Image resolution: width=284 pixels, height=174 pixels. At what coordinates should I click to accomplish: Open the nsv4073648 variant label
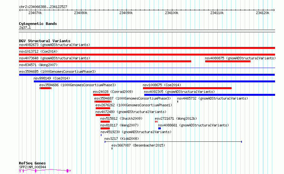tap(55, 58)
